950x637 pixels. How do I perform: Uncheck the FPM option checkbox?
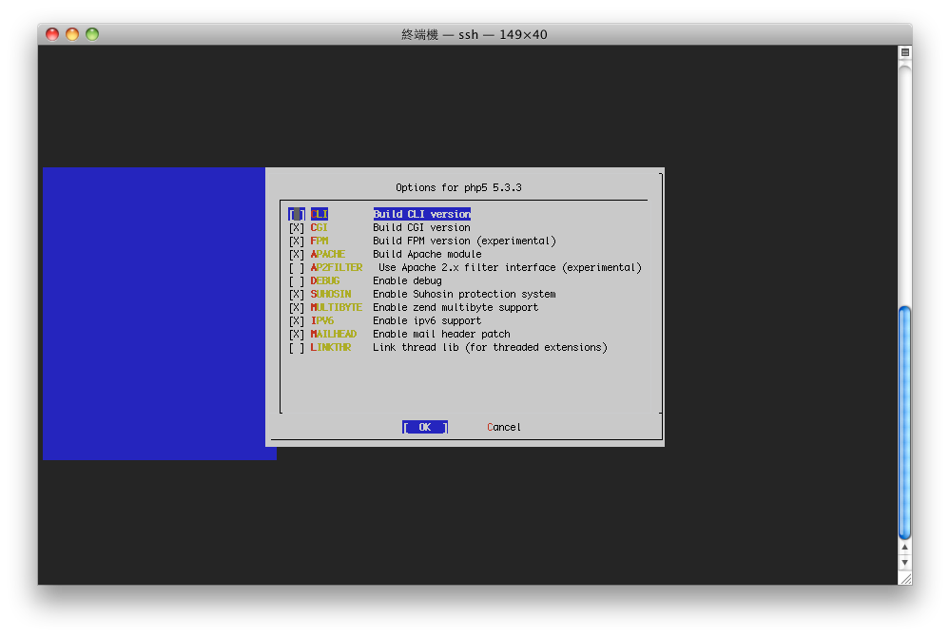click(297, 241)
